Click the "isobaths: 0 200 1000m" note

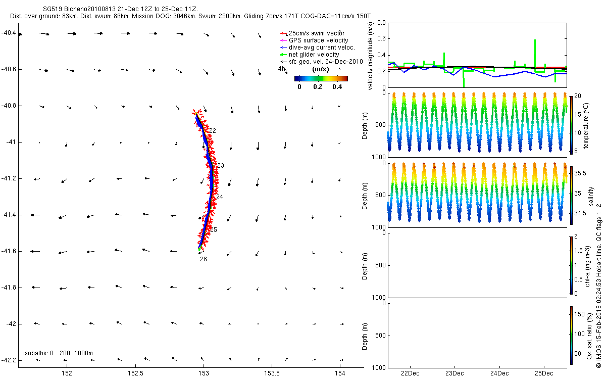click(x=58, y=353)
